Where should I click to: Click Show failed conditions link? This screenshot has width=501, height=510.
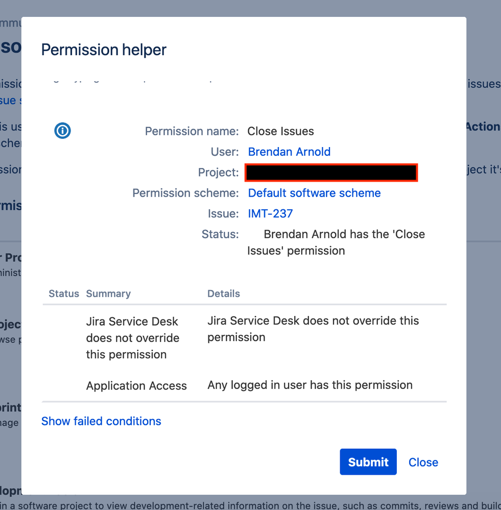tap(101, 421)
